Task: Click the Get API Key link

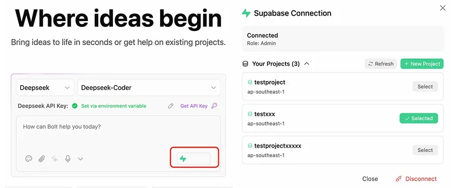Action: coord(194,106)
